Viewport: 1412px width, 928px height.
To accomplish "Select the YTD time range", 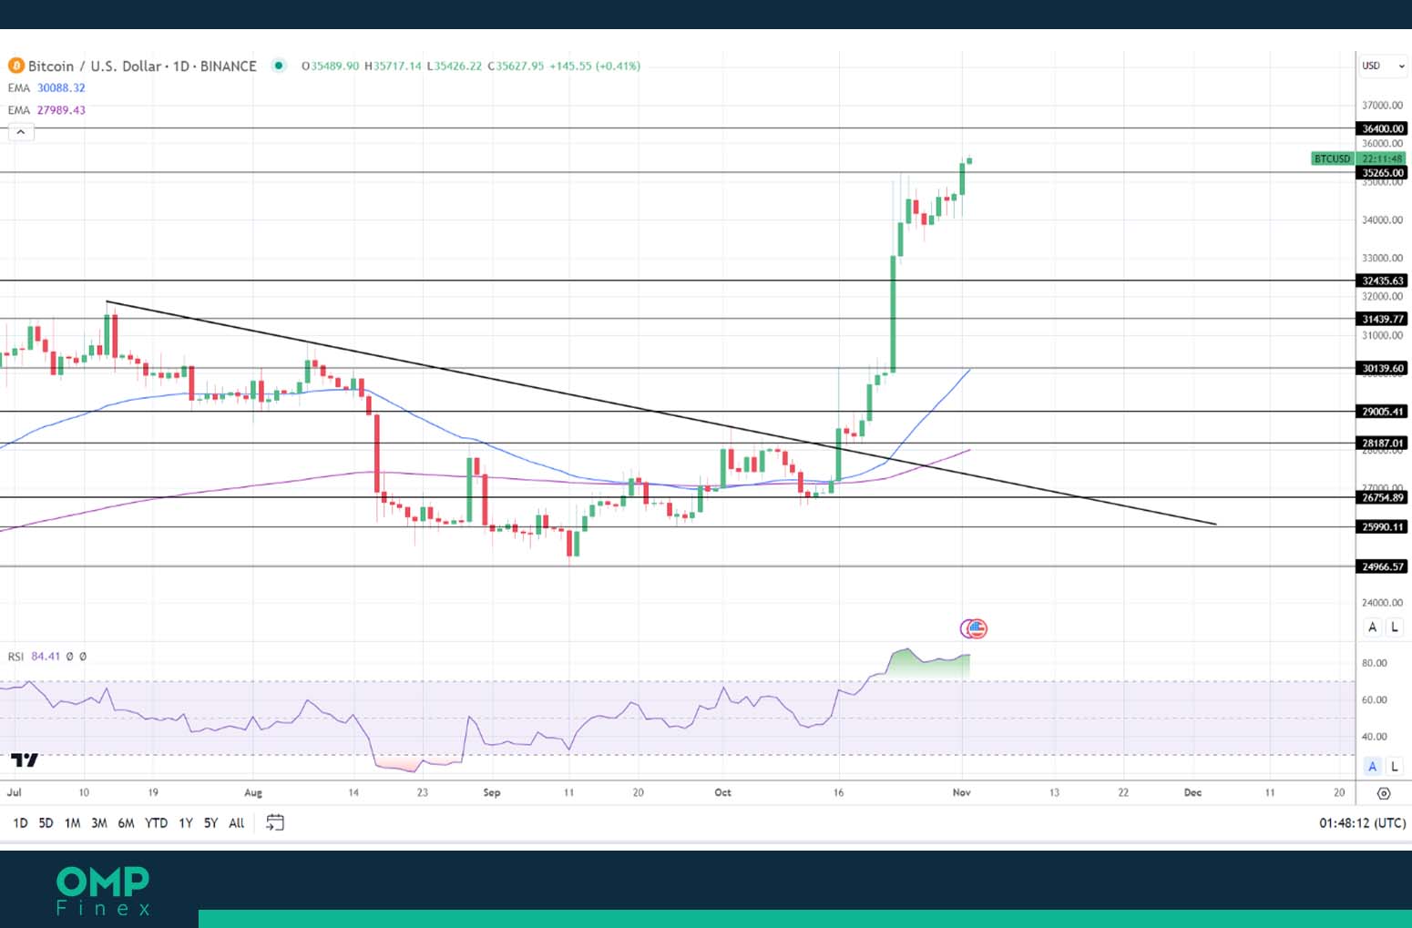I will (157, 822).
